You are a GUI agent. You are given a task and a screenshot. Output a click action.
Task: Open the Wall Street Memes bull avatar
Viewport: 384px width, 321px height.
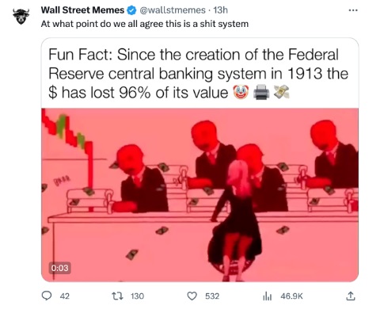tap(21, 17)
